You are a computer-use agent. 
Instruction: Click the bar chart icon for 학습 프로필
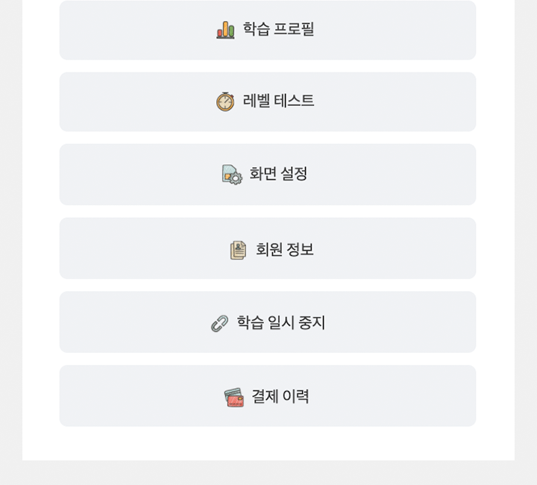(x=225, y=30)
